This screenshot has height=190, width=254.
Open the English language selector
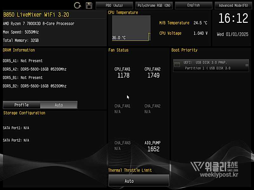194,5
